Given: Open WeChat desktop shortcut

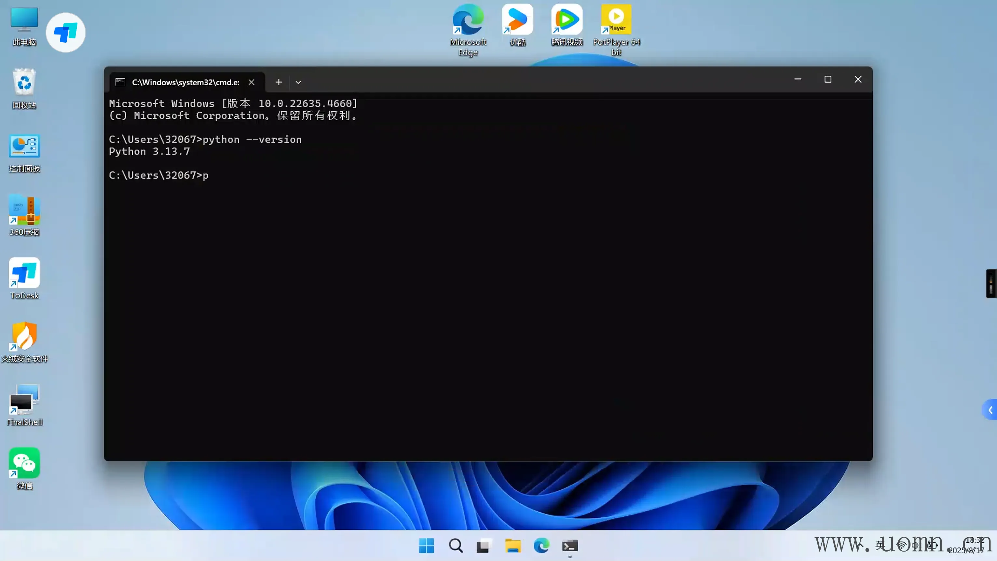Looking at the screenshot, I should click(x=24, y=463).
